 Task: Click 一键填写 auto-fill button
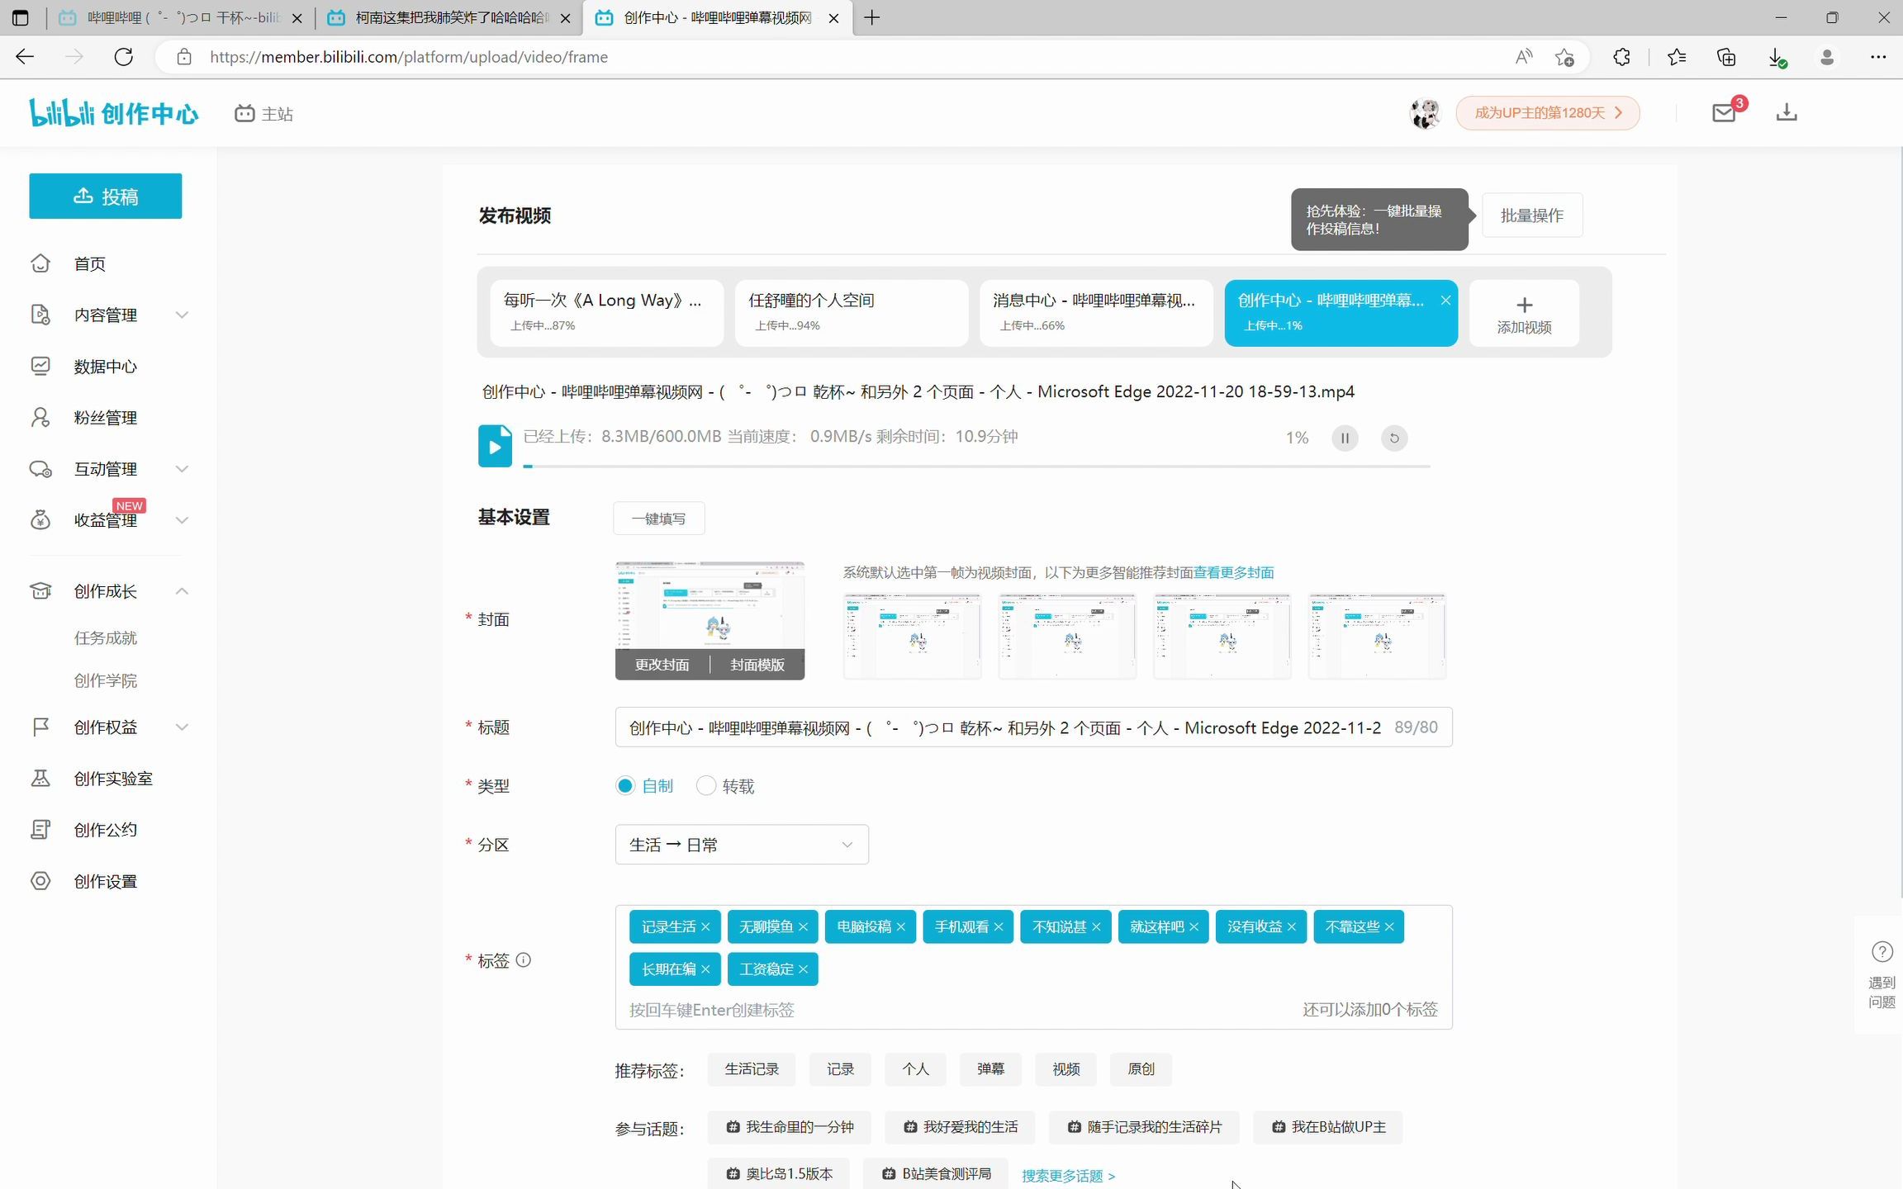coord(657,518)
